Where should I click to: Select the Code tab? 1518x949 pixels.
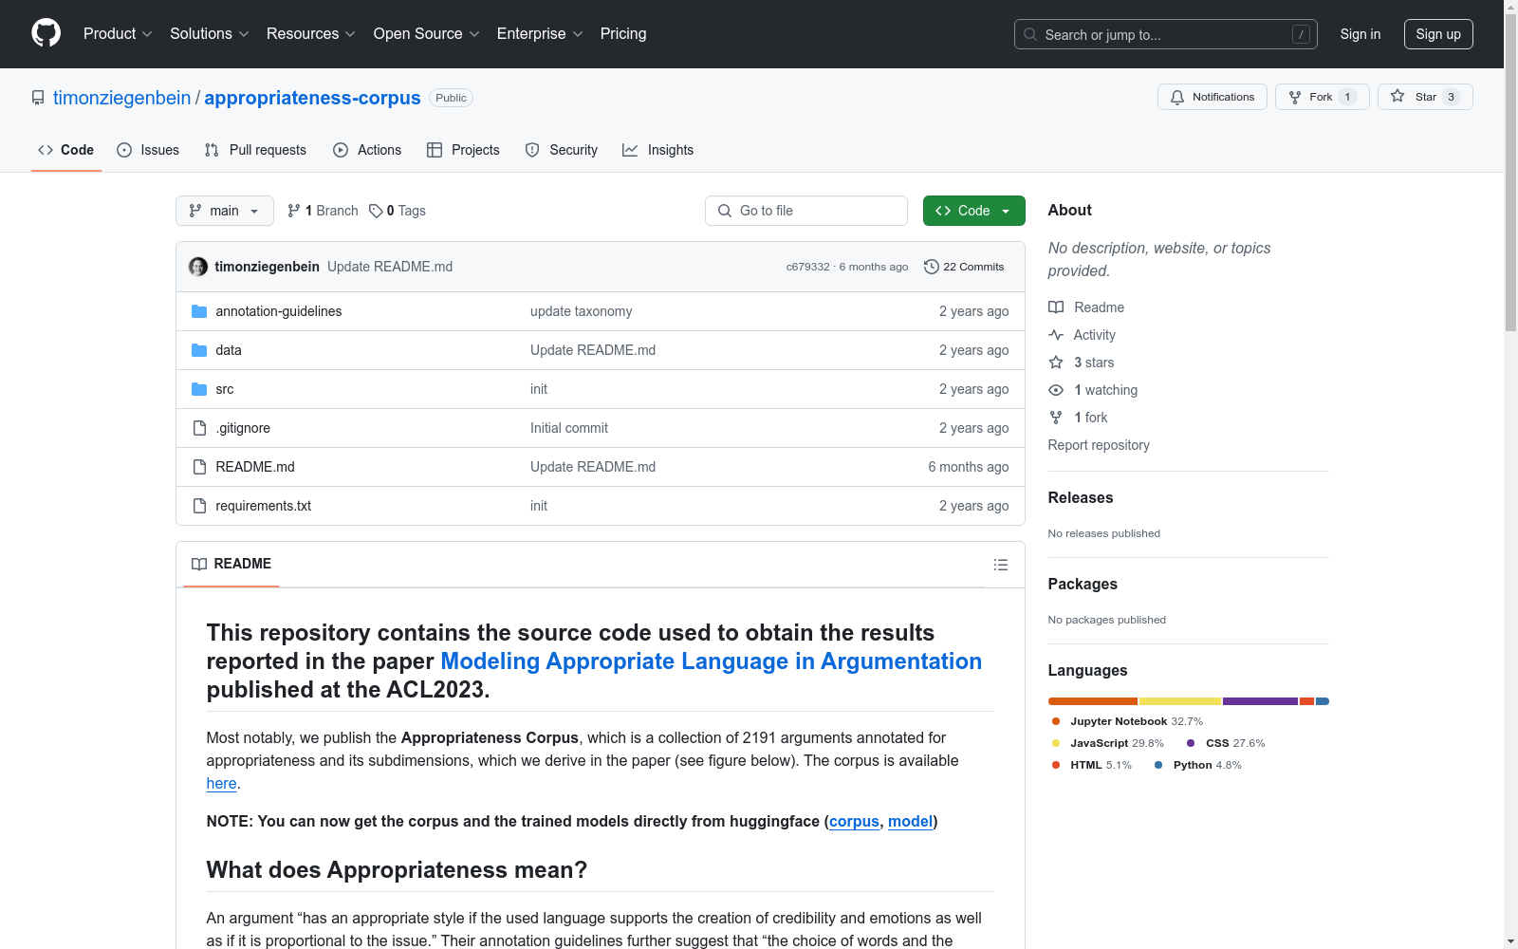click(x=66, y=150)
